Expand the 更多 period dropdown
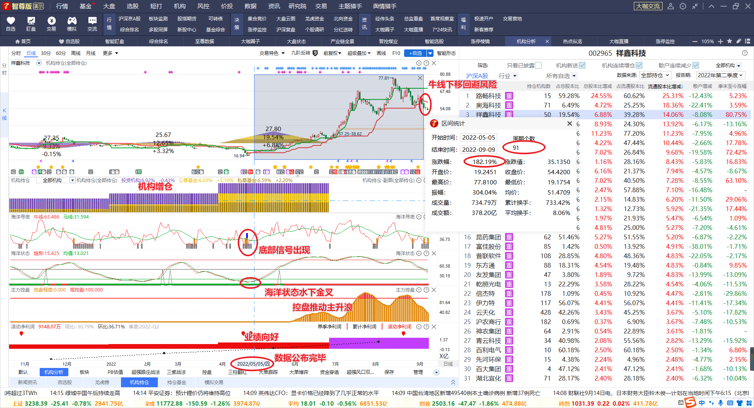Viewport: 754px width, 408px height. click(x=110, y=53)
